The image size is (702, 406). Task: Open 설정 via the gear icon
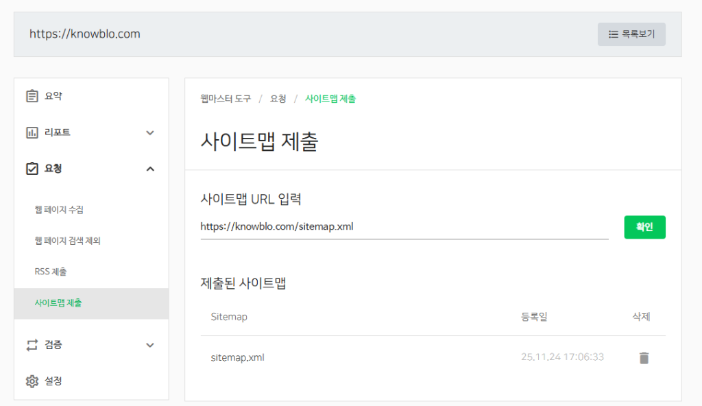tap(32, 381)
